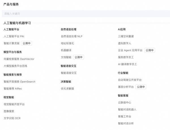Open 三维空间重建 product link
Image resolution: width=170 pixels, height=130 pixels.
pos(126,36)
